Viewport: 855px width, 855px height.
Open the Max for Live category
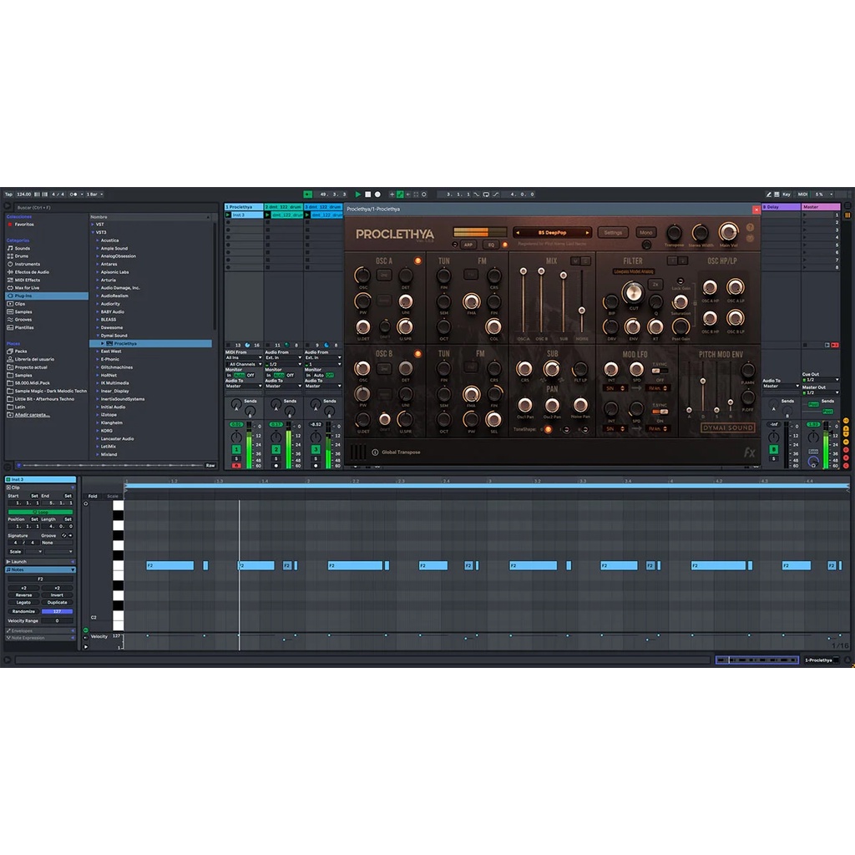27,287
